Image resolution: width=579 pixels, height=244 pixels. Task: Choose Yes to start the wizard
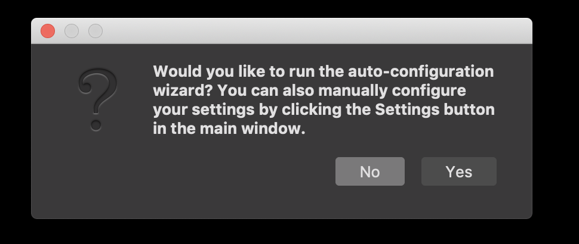point(458,171)
